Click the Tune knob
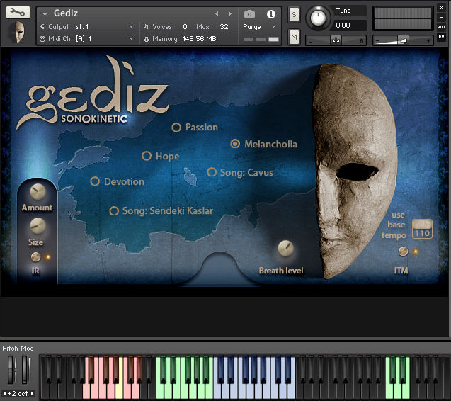 pos(317,18)
